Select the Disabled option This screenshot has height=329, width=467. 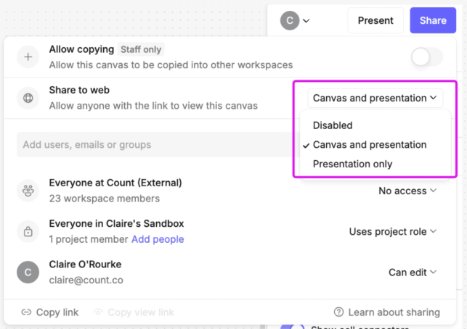pos(333,125)
